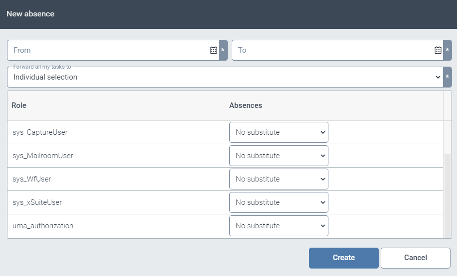Open substitute dropdown for sys_xSuiteUser
The width and height of the screenshot is (457, 276).
(x=279, y=202)
